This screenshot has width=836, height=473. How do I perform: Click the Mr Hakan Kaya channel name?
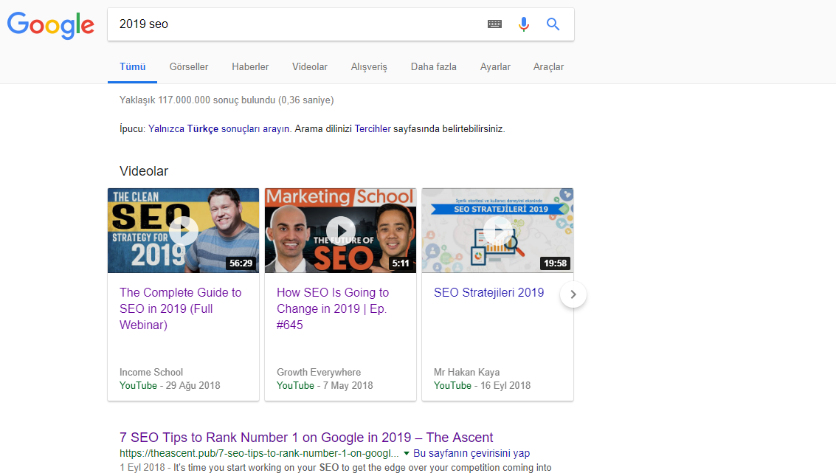(x=466, y=372)
